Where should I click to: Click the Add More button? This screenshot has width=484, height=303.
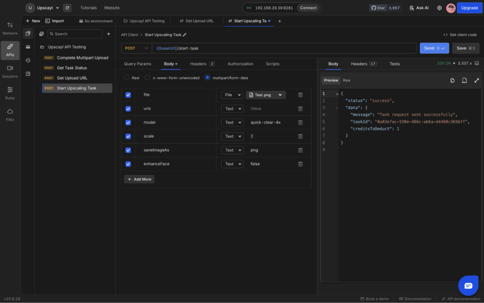tap(139, 180)
